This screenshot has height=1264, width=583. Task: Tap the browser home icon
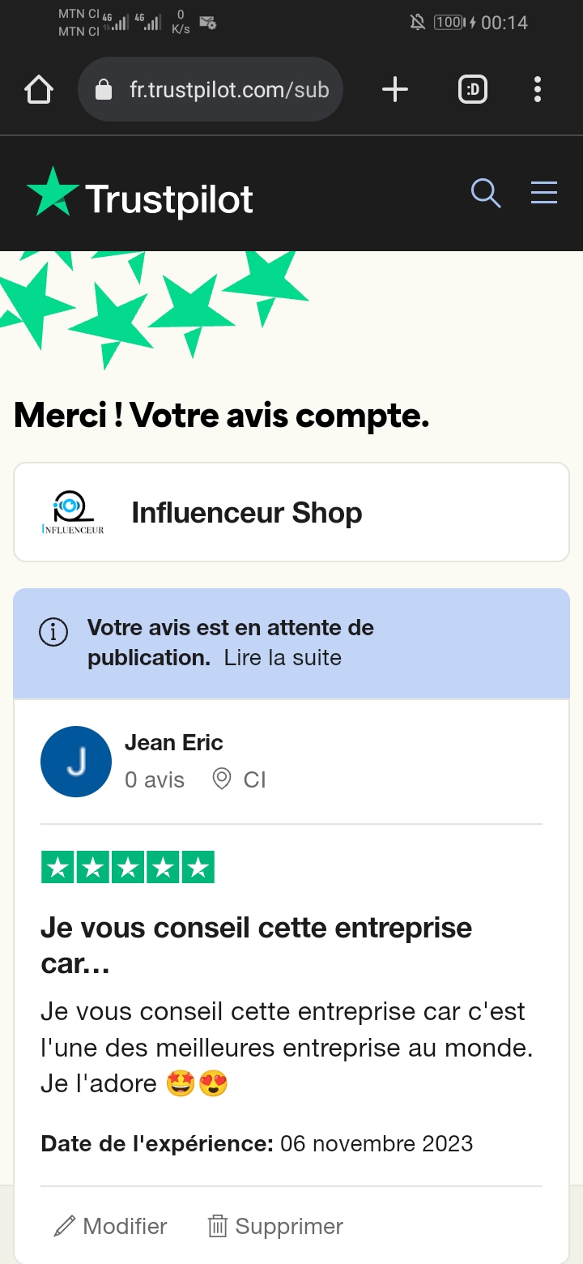pyautogui.click(x=39, y=90)
